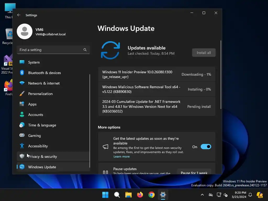Click the Bluetooth icon in sidebar
268x201 pixels.
point(22,73)
